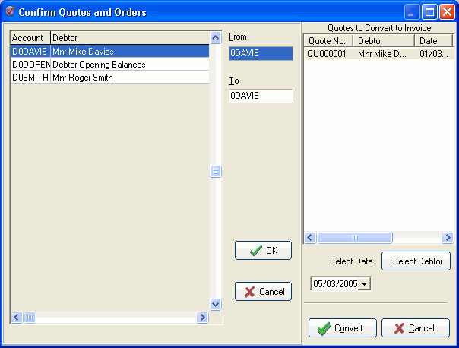The image size is (459, 348).
Task: Select the Mnr Roger Smith row
Action: [x=109, y=78]
